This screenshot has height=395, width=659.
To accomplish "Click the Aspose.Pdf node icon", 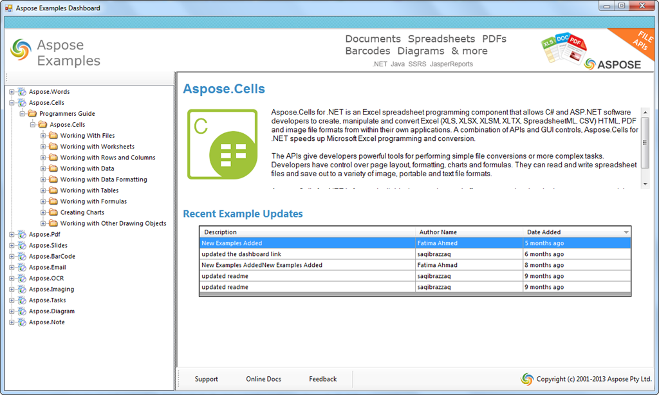I will [x=22, y=234].
